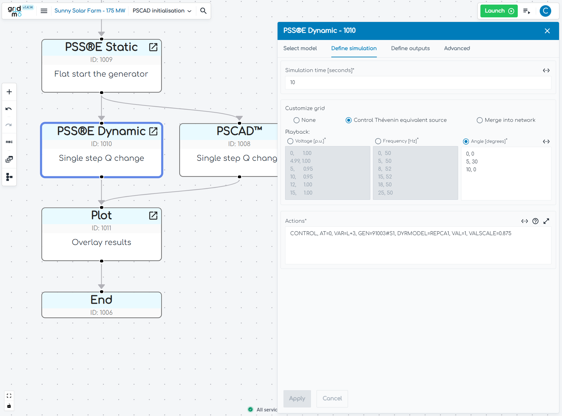Switch to the Define outputs tab

(x=410, y=48)
